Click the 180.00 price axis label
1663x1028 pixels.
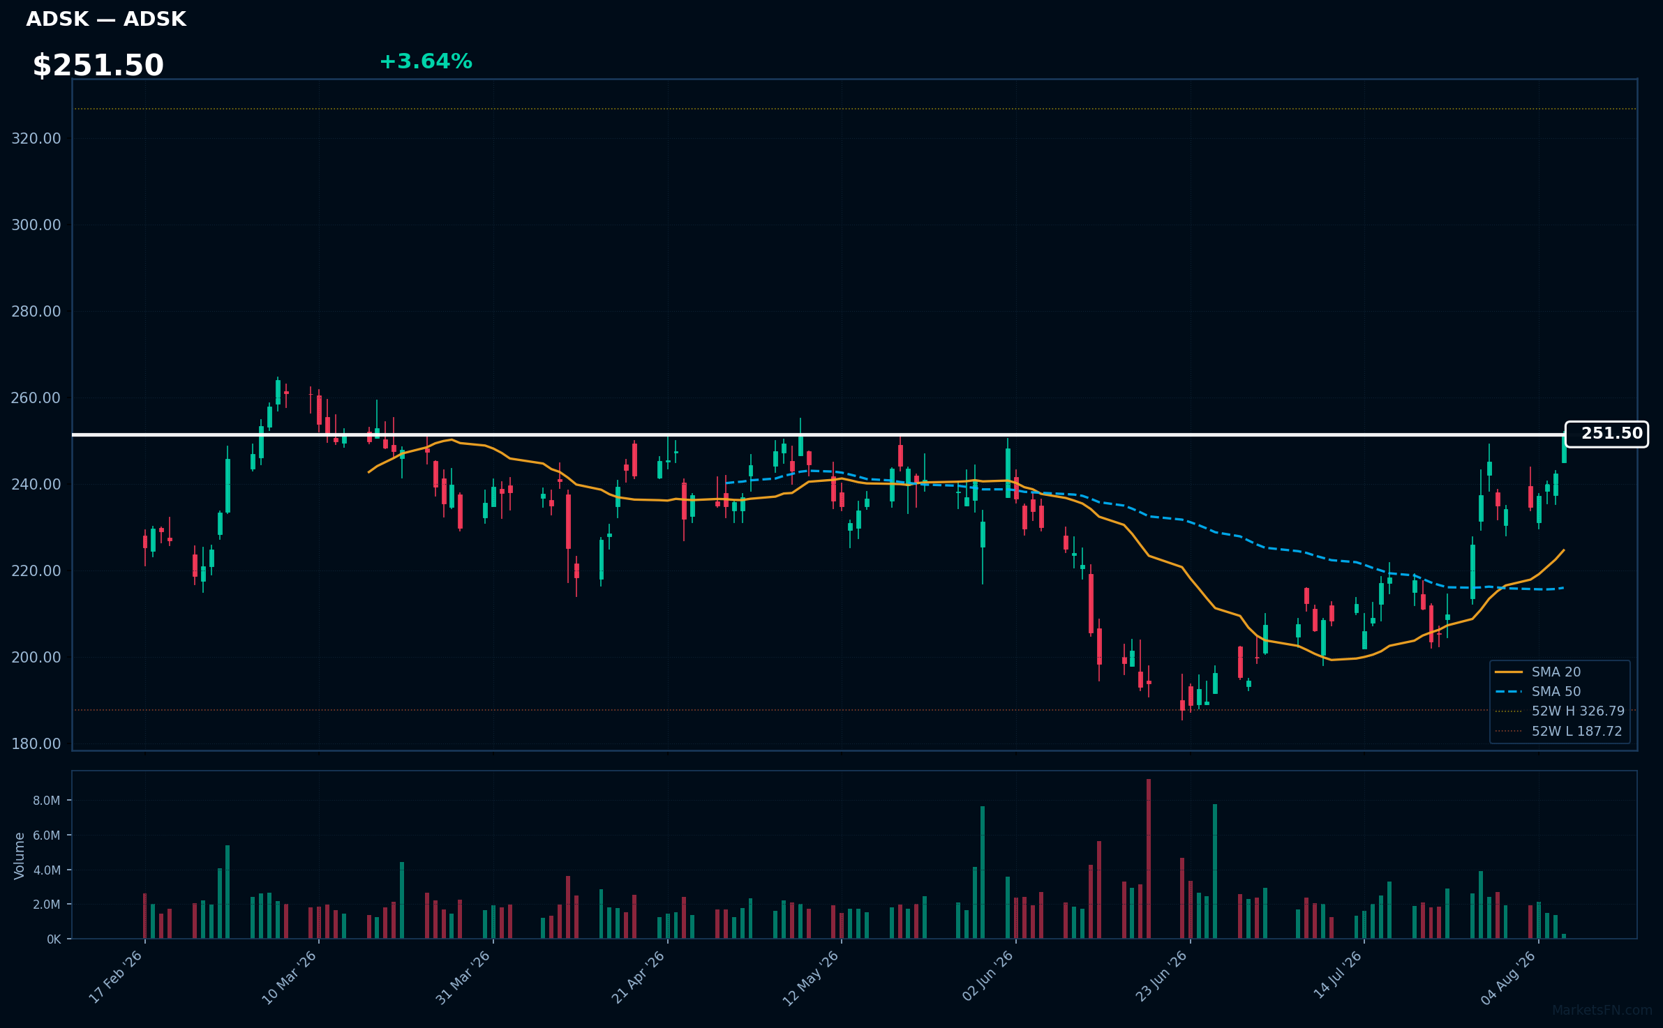36,743
